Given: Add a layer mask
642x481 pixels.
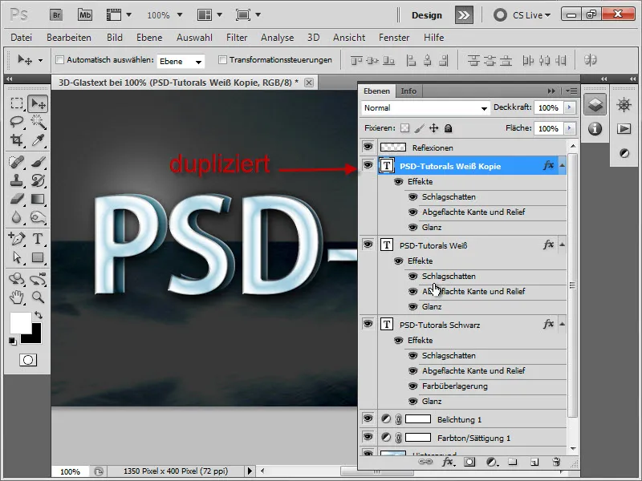Looking at the screenshot, I should click(x=469, y=462).
